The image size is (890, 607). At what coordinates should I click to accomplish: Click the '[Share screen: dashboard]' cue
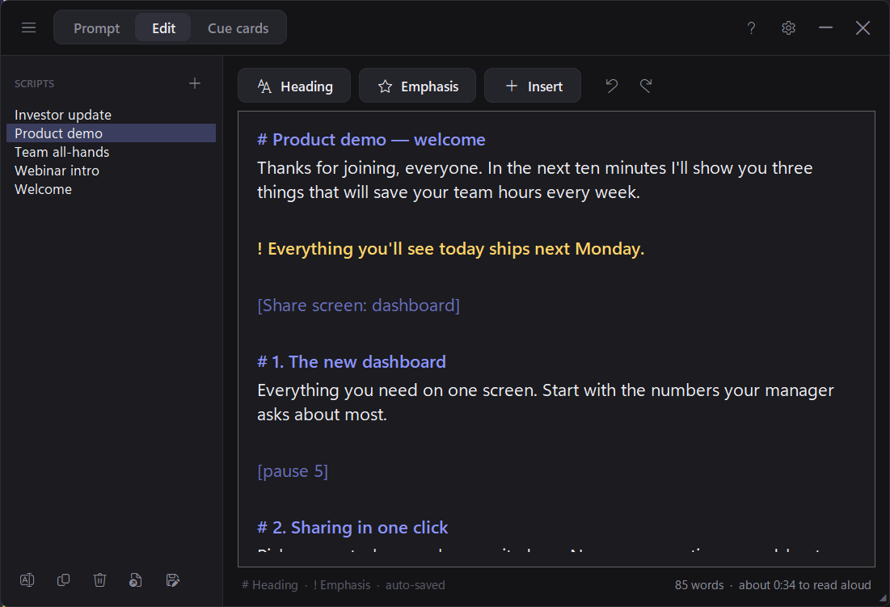pos(359,306)
